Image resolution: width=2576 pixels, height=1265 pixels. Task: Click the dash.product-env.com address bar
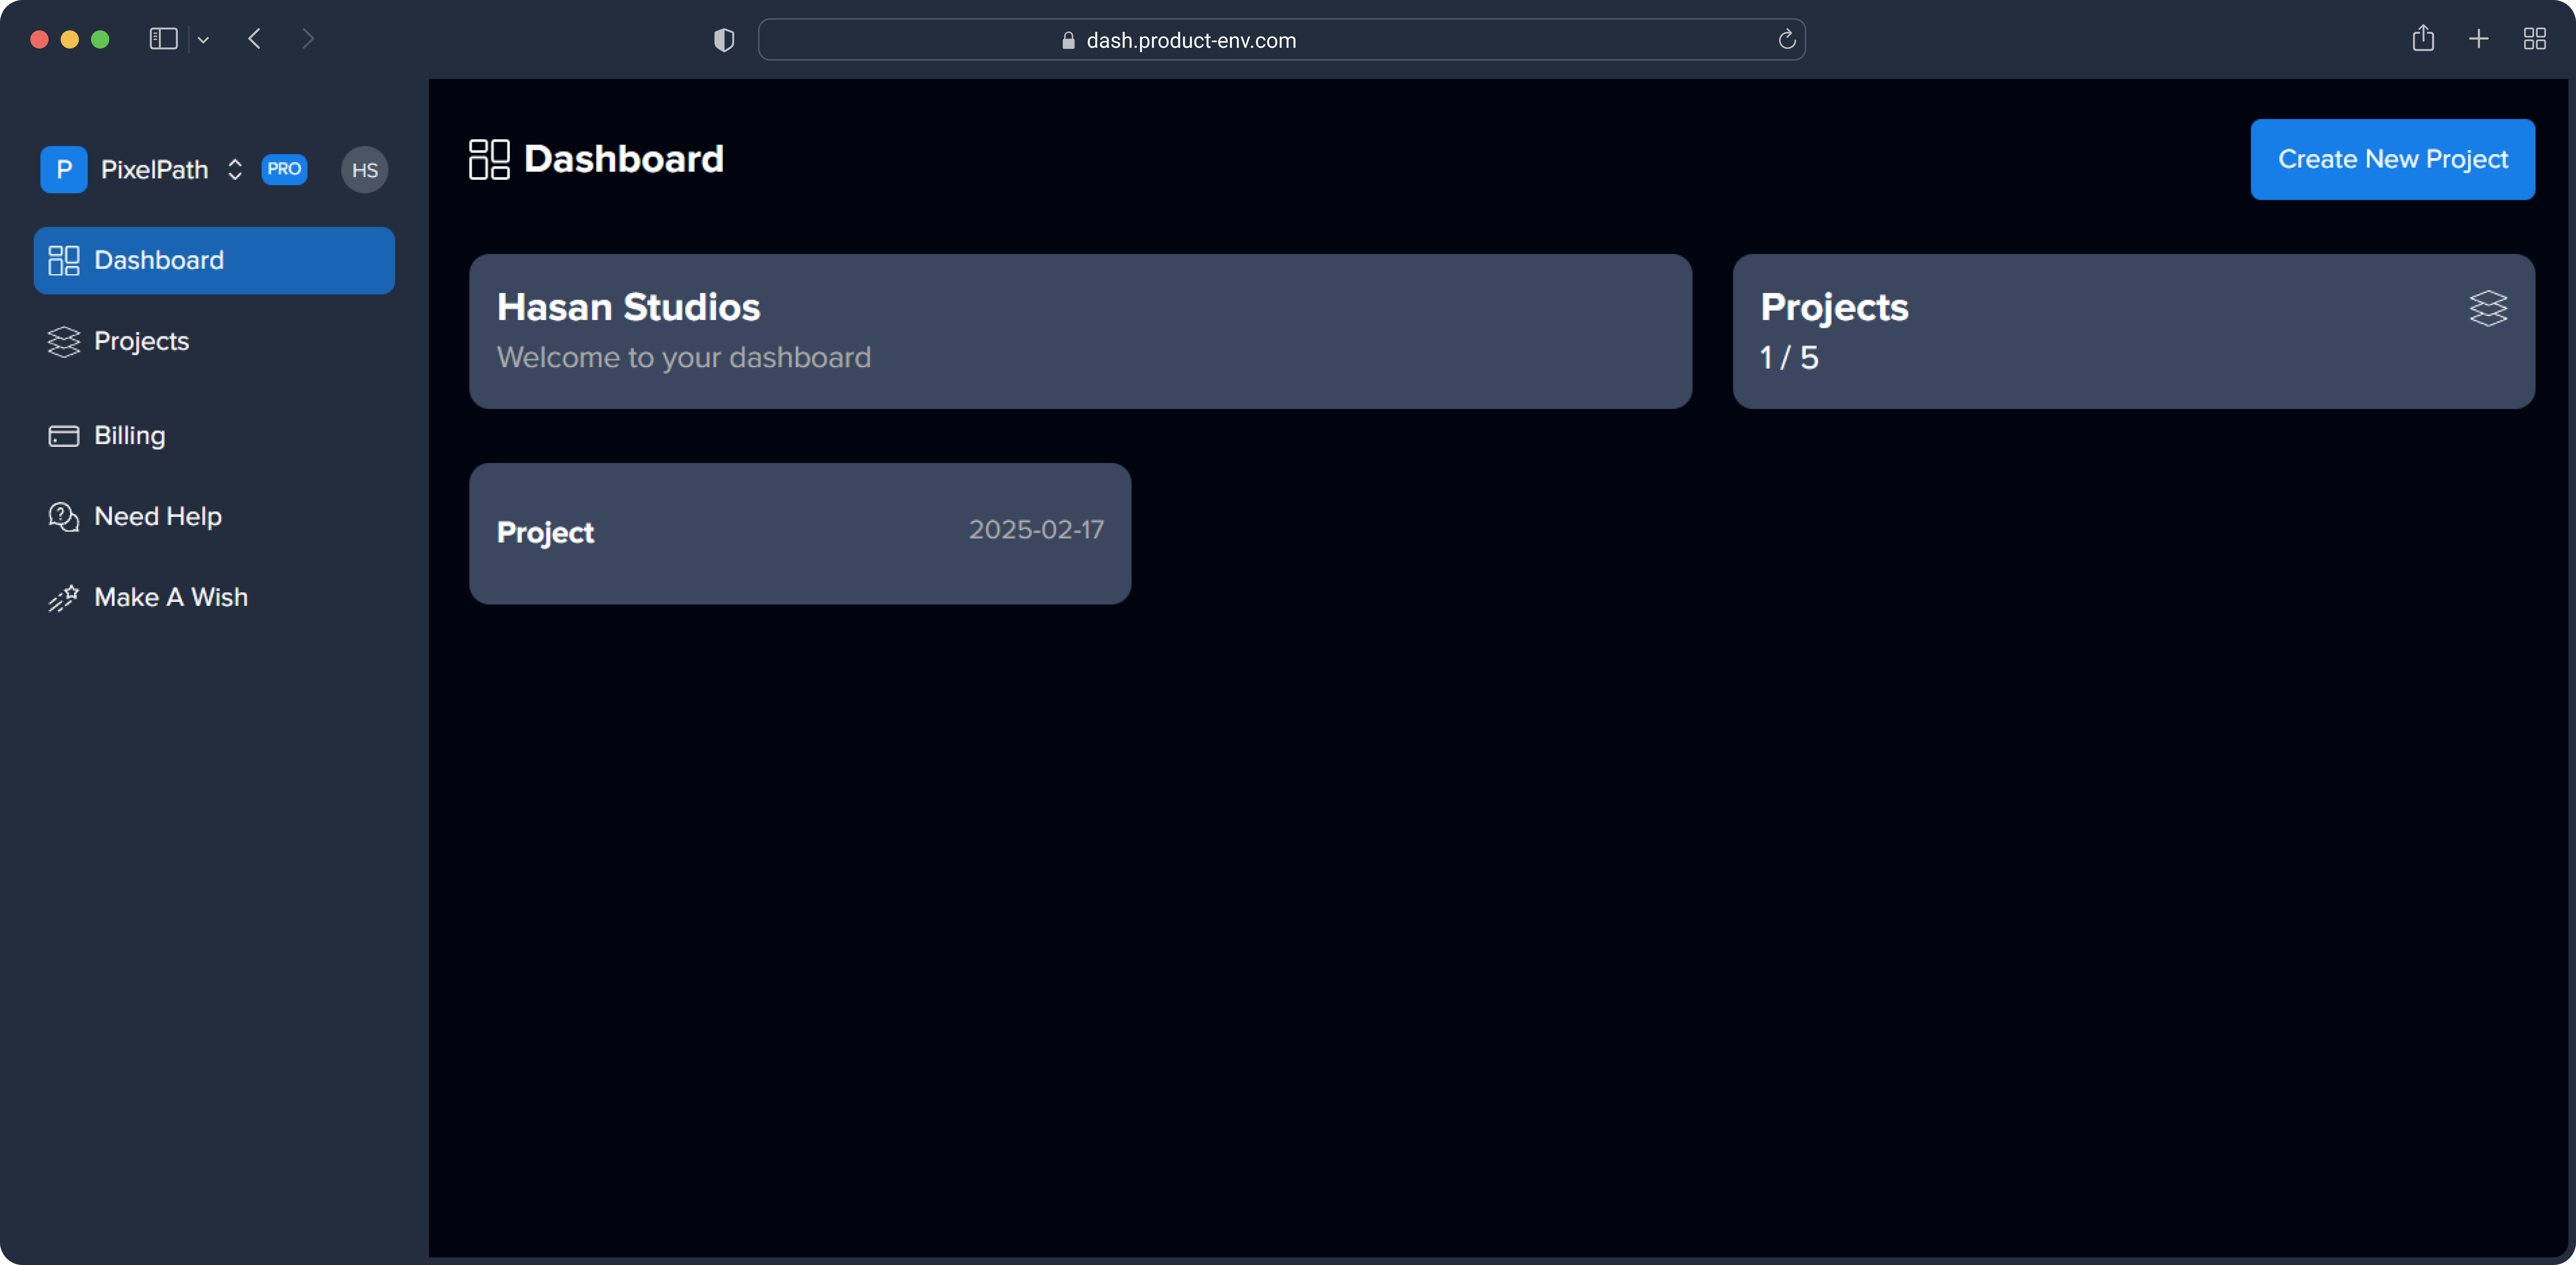1281,40
